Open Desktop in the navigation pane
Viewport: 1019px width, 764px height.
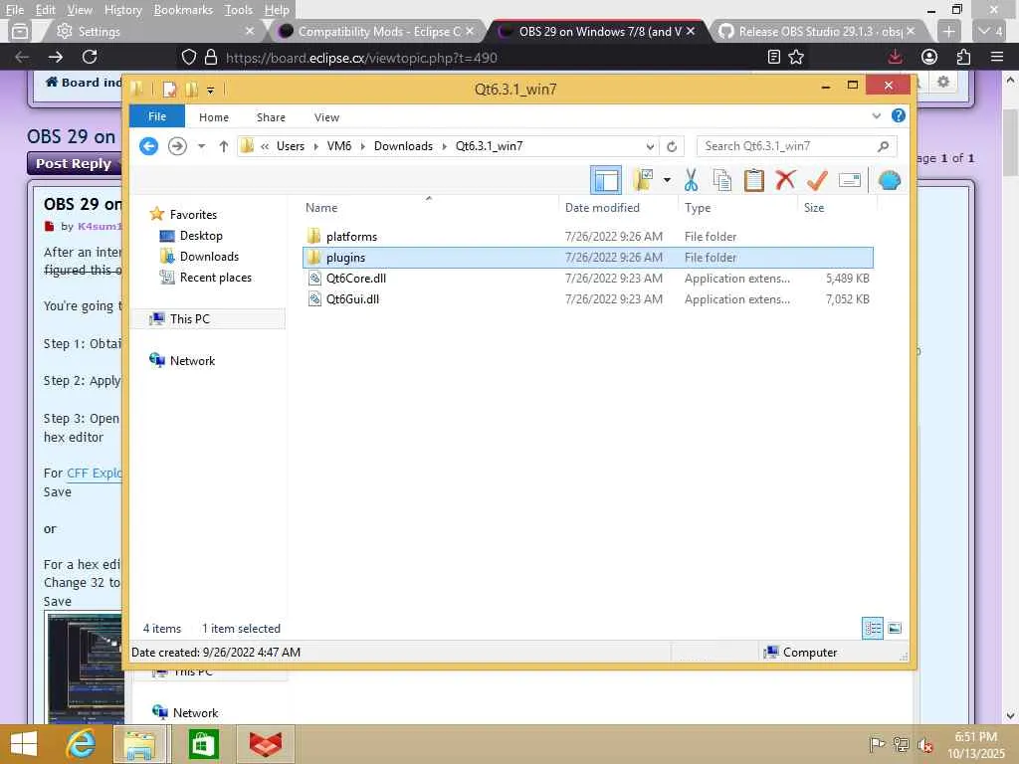point(201,235)
